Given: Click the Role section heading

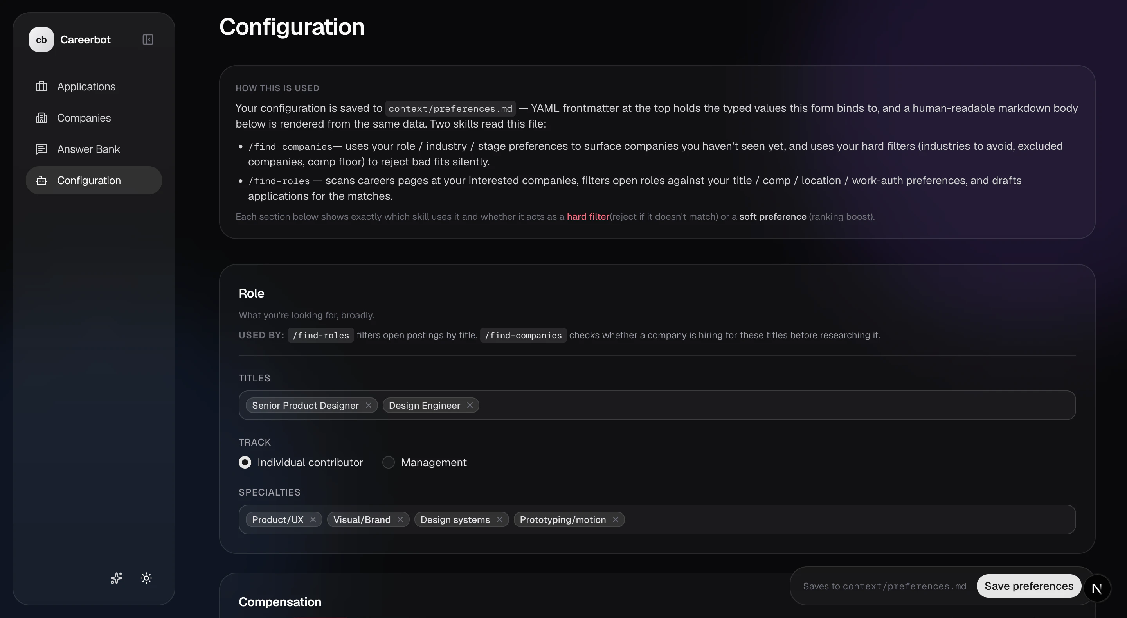Looking at the screenshot, I should [252, 293].
